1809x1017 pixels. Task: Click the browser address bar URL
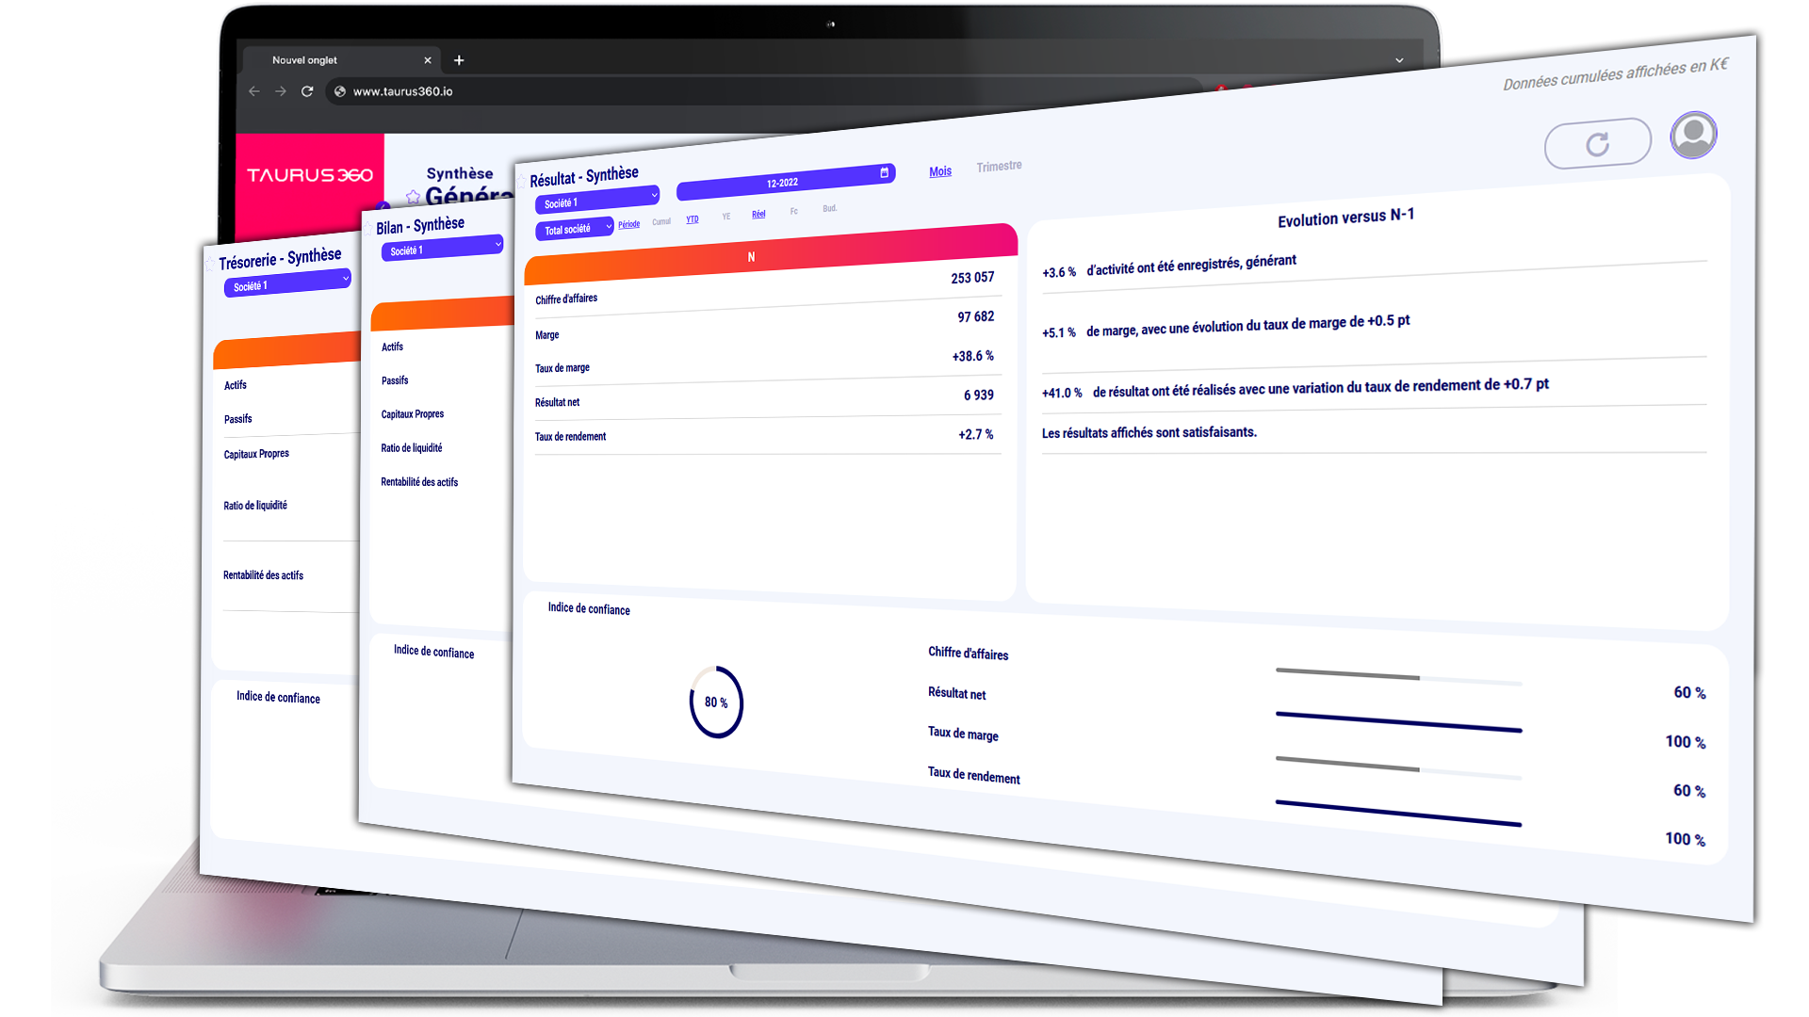(402, 91)
